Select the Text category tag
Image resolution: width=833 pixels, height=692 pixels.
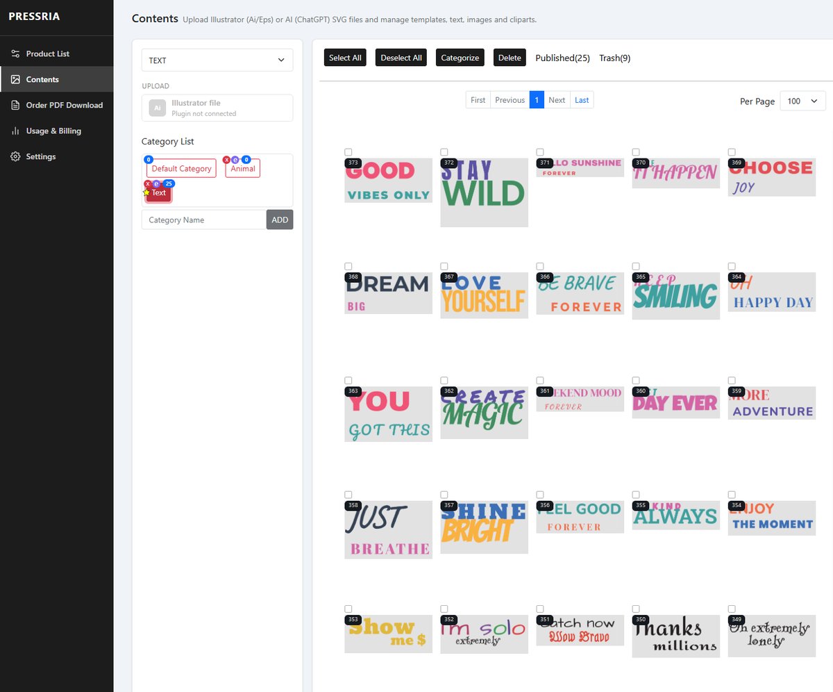point(159,193)
